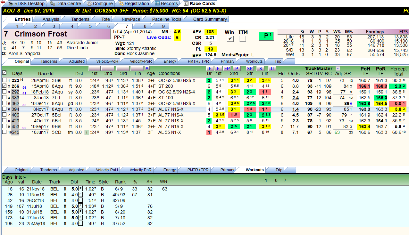Click the blank button above 1st column
This screenshot has width=409, height=235.
point(94,69)
